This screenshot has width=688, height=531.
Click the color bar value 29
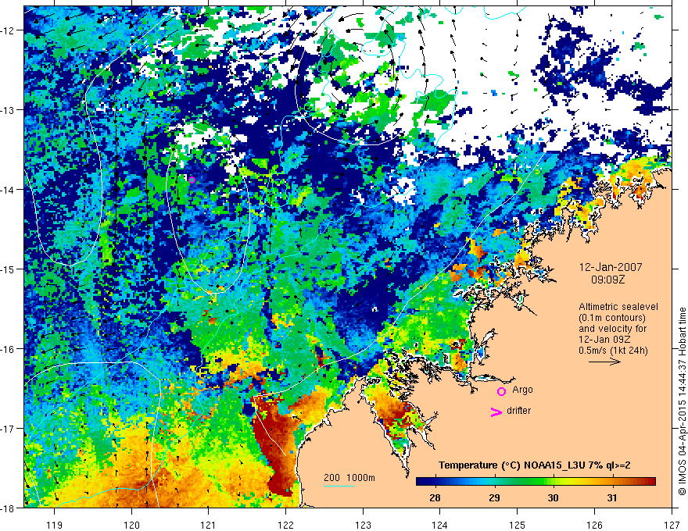click(x=494, y=497)
